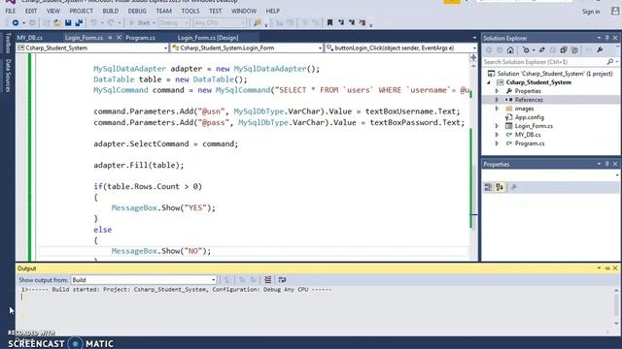The width and height of the screenshot is (622, 349).
Task: Close the Output panel
Action: point(615,269)
